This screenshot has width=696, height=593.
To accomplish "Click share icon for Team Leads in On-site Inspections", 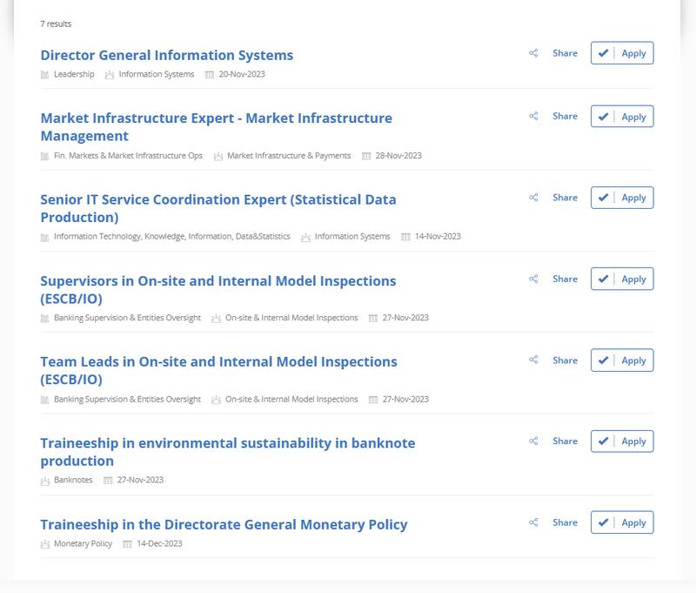I will pos(533,360).
